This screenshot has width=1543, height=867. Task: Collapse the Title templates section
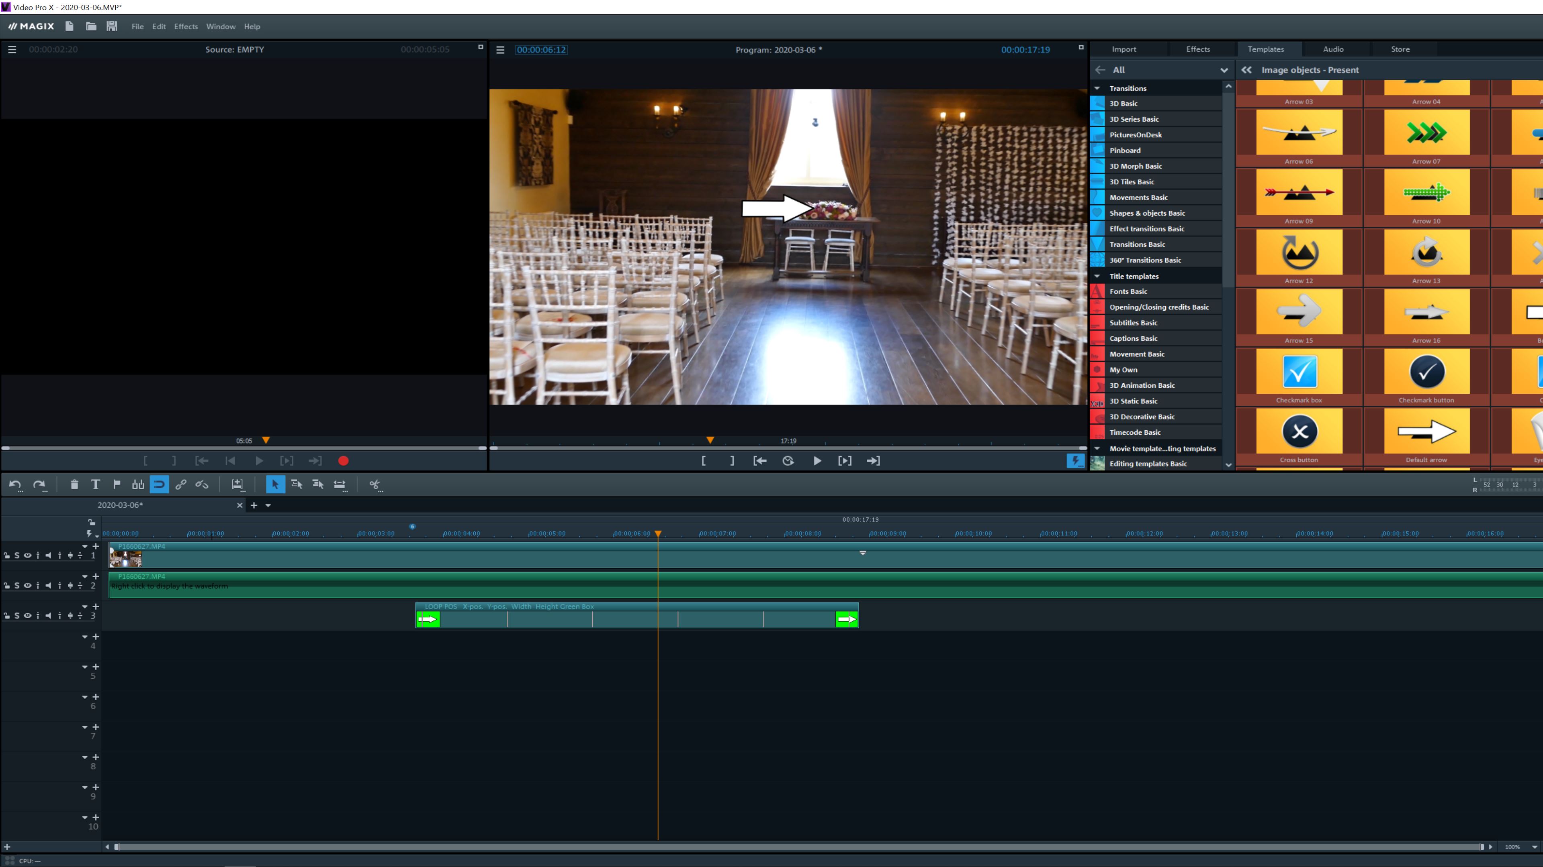[x=1097, y=277]
